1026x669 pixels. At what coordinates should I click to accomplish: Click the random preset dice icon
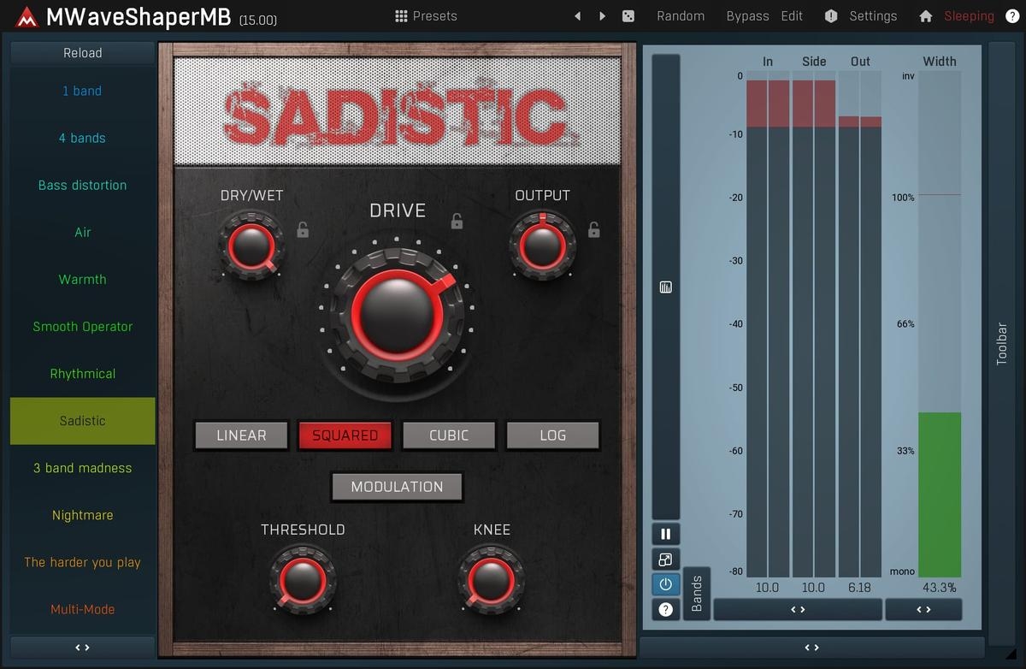pyautogui.click(x=628, y=16)
